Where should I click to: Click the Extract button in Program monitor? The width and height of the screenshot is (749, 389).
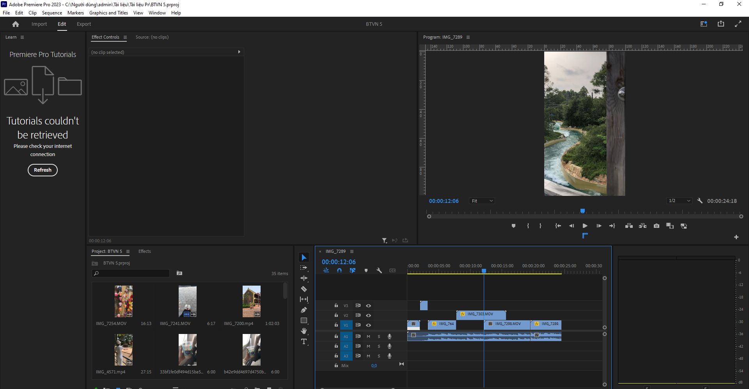click(x=643, y=226)
